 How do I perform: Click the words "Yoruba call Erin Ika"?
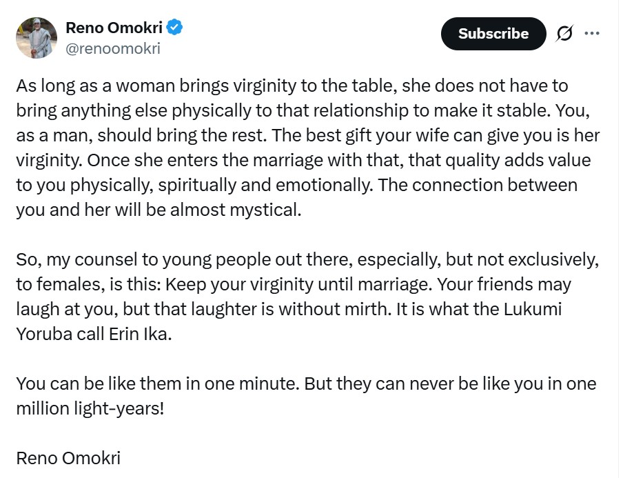(93, 335)
